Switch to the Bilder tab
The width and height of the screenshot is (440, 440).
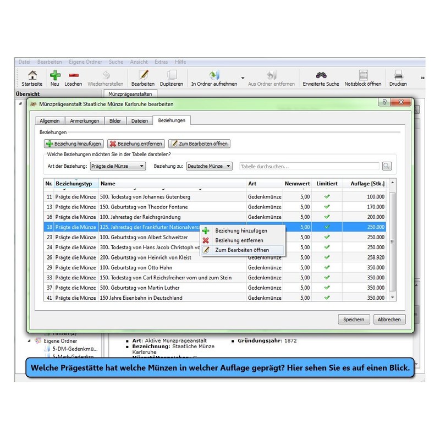pos(115,120)
